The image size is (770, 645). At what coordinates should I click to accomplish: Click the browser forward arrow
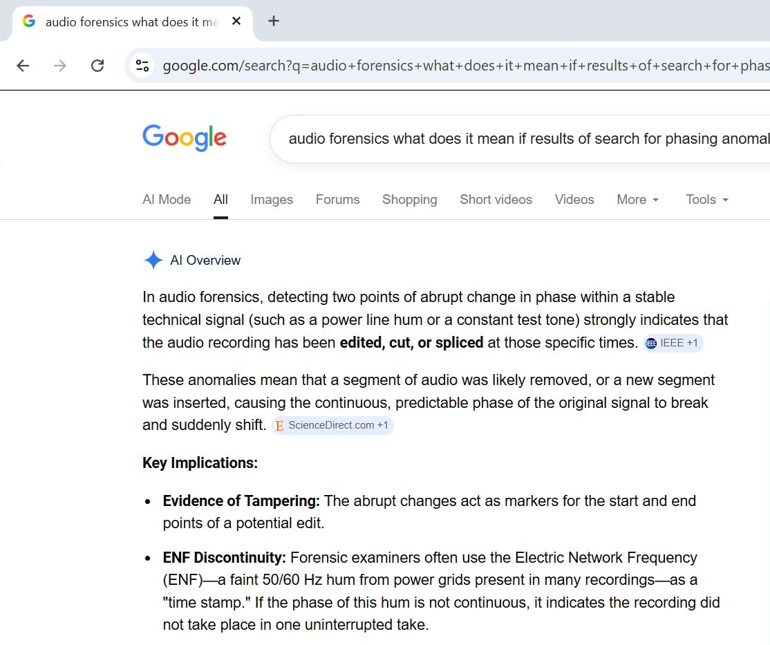60,66
